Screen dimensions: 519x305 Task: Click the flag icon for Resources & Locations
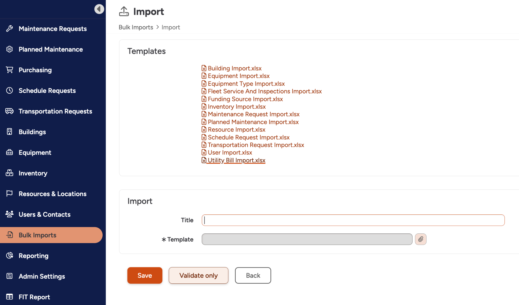pyautogui.click(x=9, y=194)
